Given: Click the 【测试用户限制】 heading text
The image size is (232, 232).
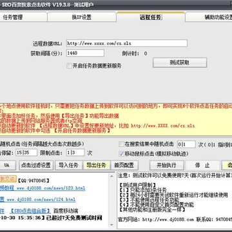Looking at the screenshot, I should 139,185.
